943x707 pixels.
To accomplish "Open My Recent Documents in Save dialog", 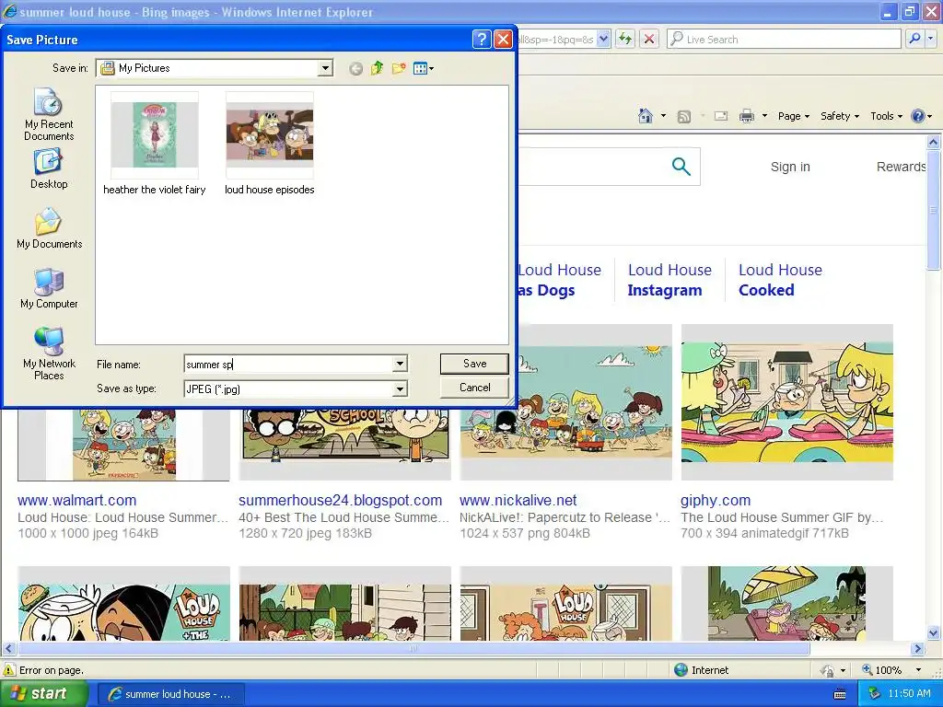I will coord(49,115).
